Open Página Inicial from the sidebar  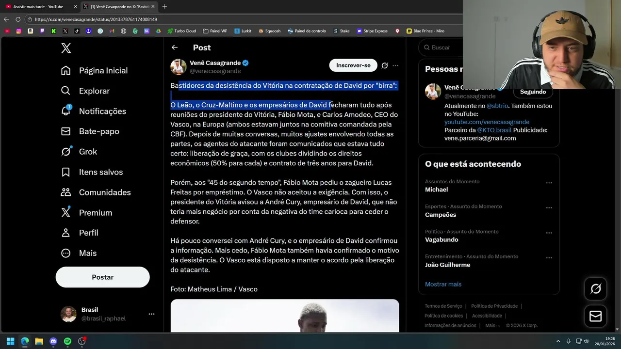pos(94,71)
